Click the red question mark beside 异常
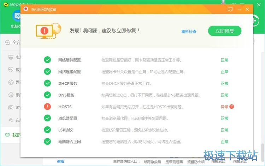Viewport: 265px width, 166px height. 232,107
